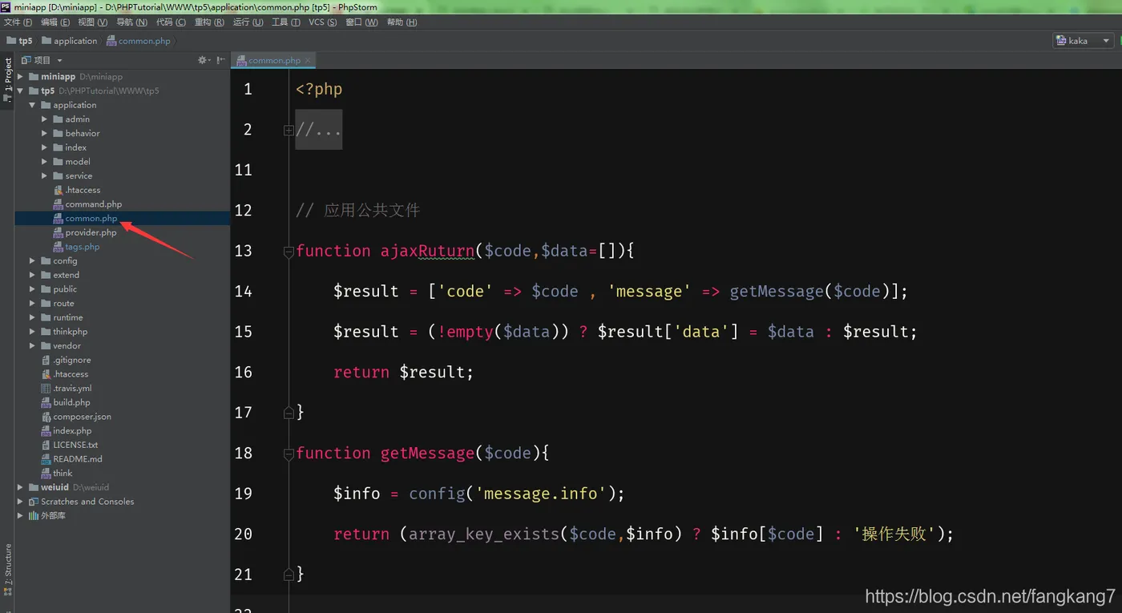Image resolution: width=1122 pixels, height=613 pixels.
Task: Toggle the Structure tool window
Action: [7, 569]
